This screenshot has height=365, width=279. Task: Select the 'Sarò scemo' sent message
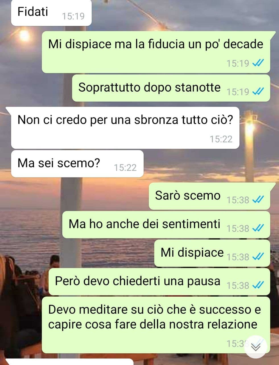[209, 196]
